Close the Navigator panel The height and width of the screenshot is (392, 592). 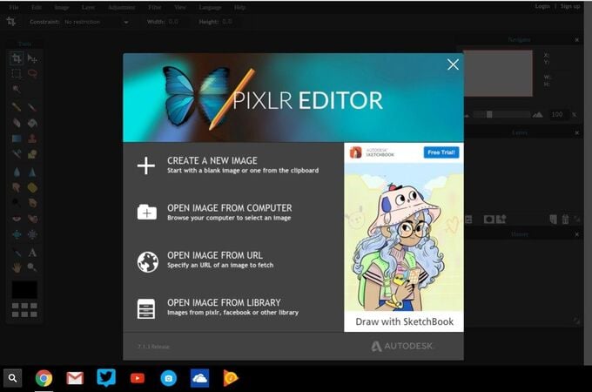(x=576, y=40)
